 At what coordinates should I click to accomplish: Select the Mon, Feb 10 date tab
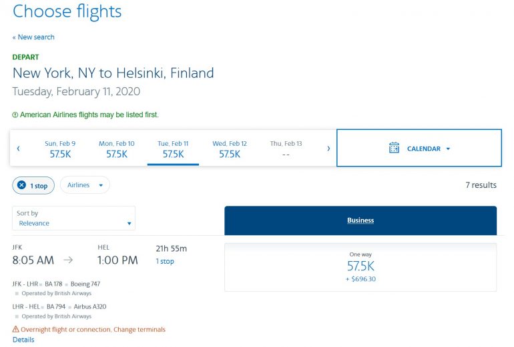click(117, 149)
